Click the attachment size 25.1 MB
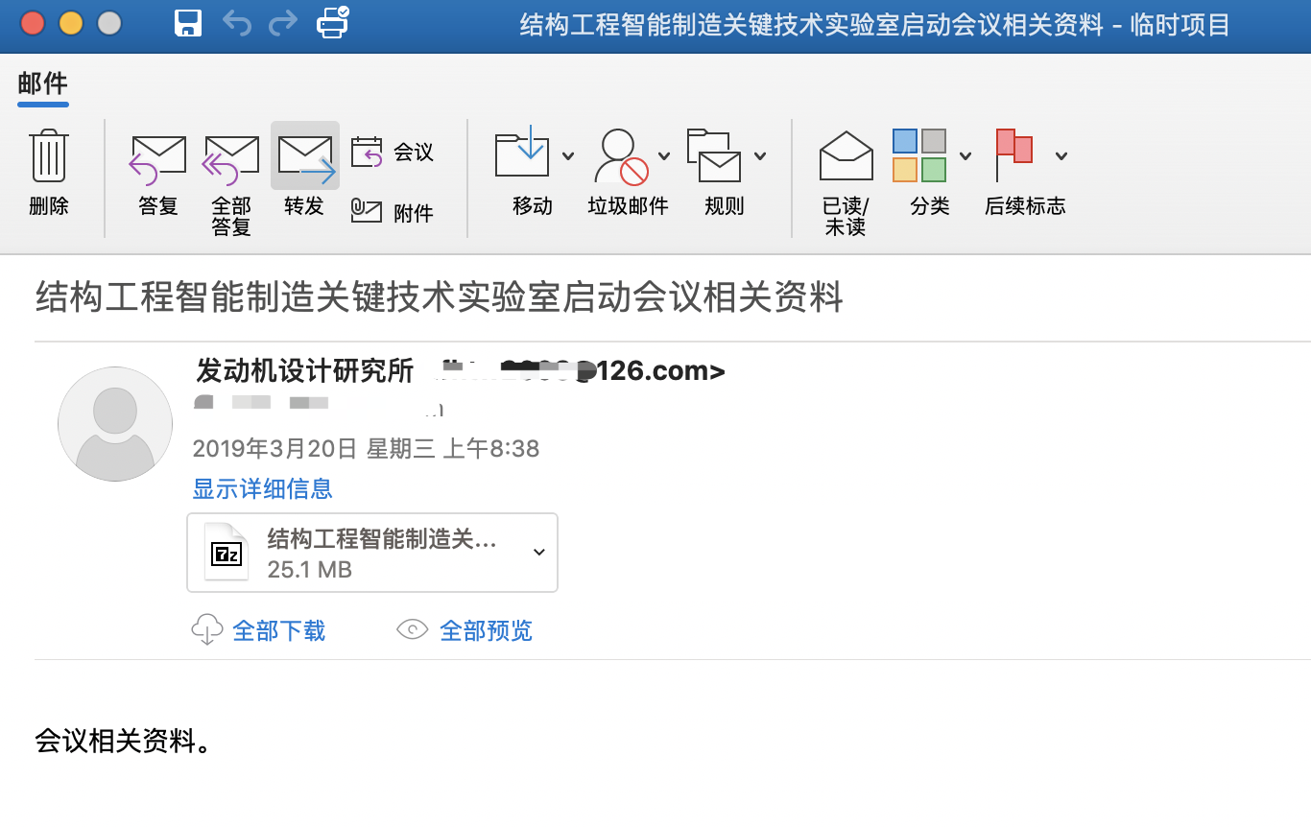The image size is (1311, 827). (310, 570)
